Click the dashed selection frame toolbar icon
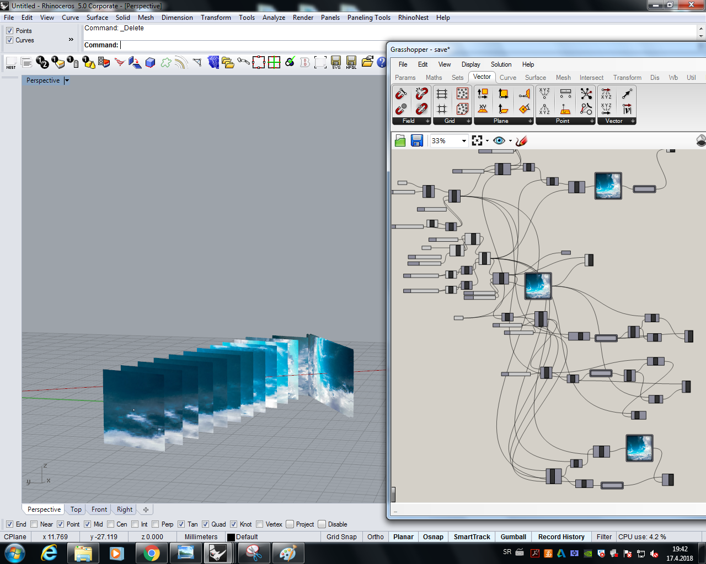706x564 pixels. 320,62
